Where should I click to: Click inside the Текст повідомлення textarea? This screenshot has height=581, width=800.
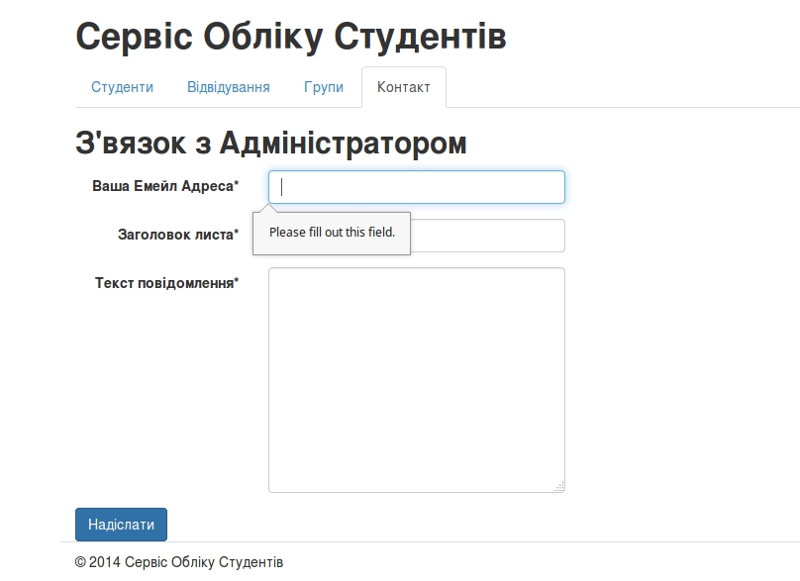[x=416, y=380]
